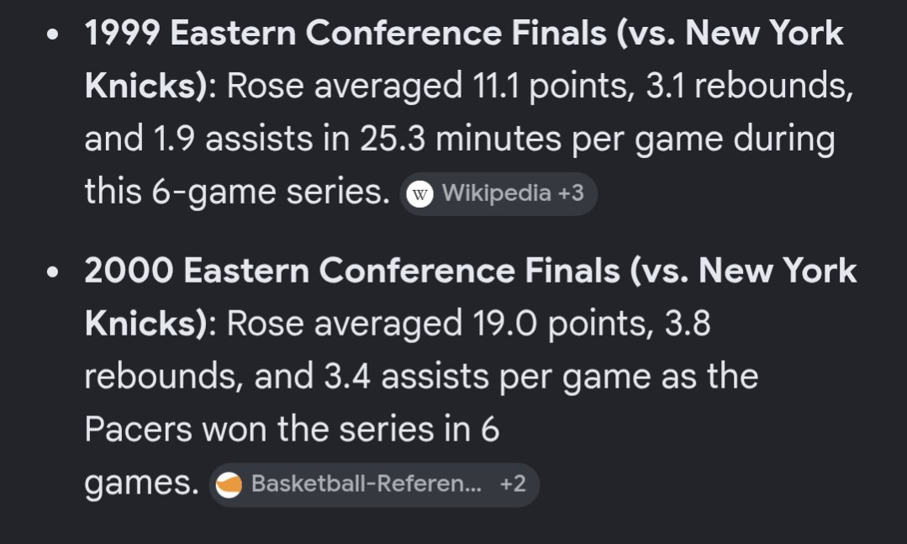Click the bullet point before 1999 entry
The image size is (907, 544).
tap(53, 34)
